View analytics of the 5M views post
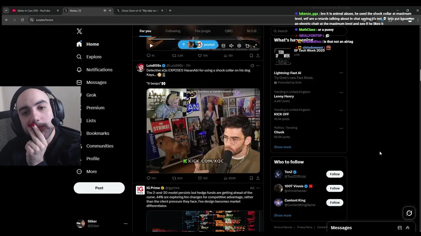Screen dimensions: 421x236 pos(228,56)
